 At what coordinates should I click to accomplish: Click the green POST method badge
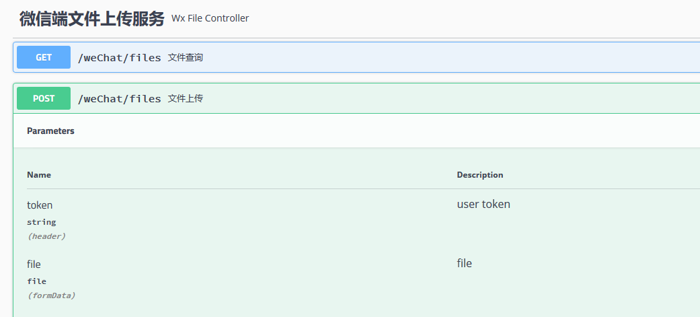[44, 98]
